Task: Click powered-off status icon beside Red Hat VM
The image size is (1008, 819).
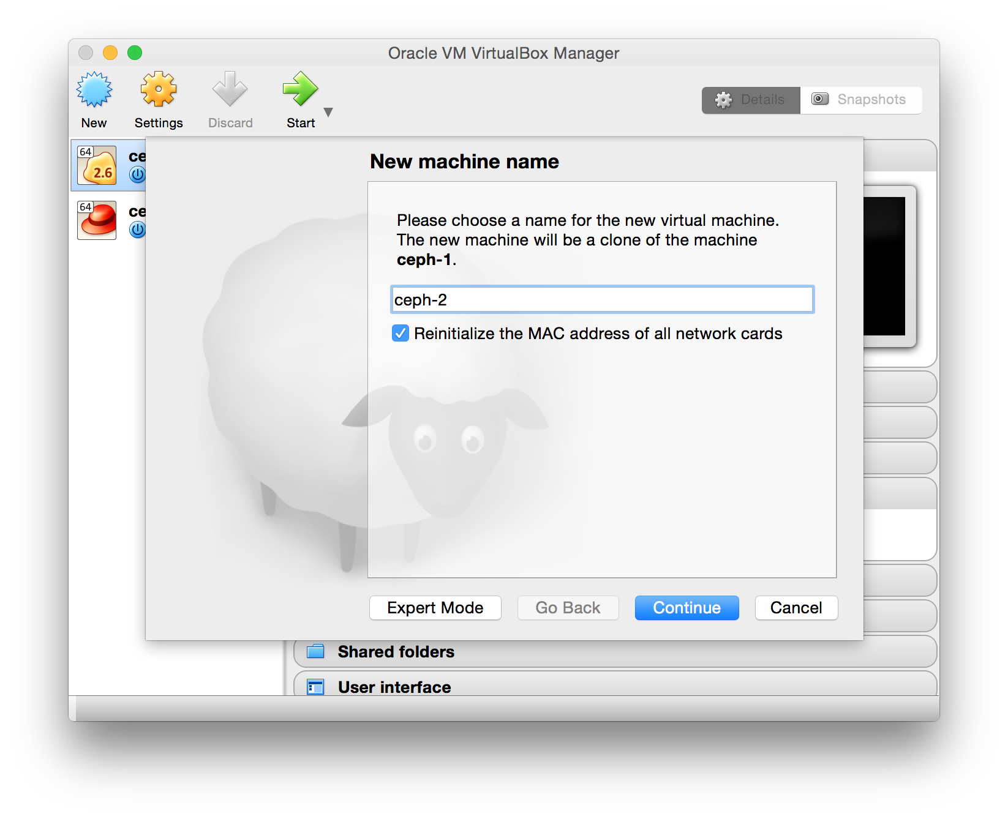Action: tap(138, 230)
